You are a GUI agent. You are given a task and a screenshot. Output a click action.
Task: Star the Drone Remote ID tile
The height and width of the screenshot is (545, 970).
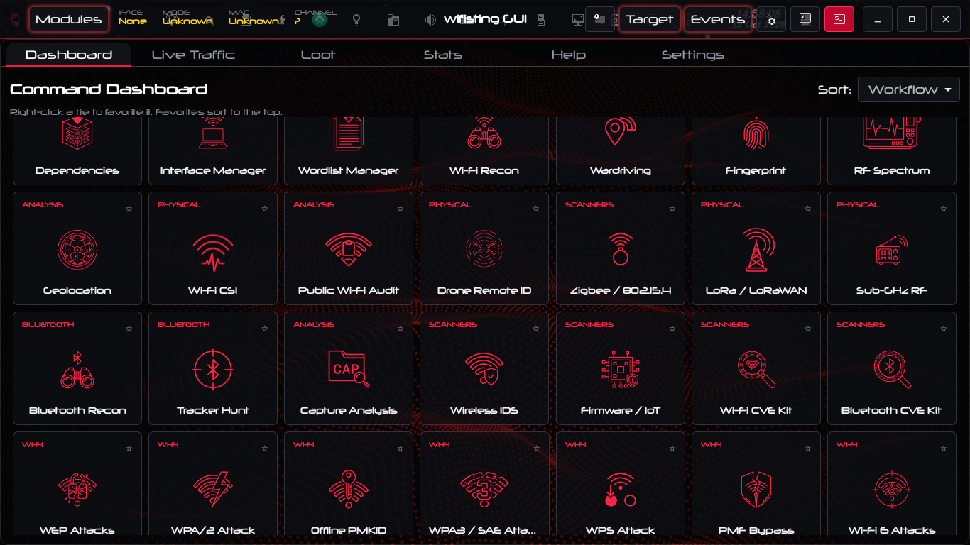535,209
